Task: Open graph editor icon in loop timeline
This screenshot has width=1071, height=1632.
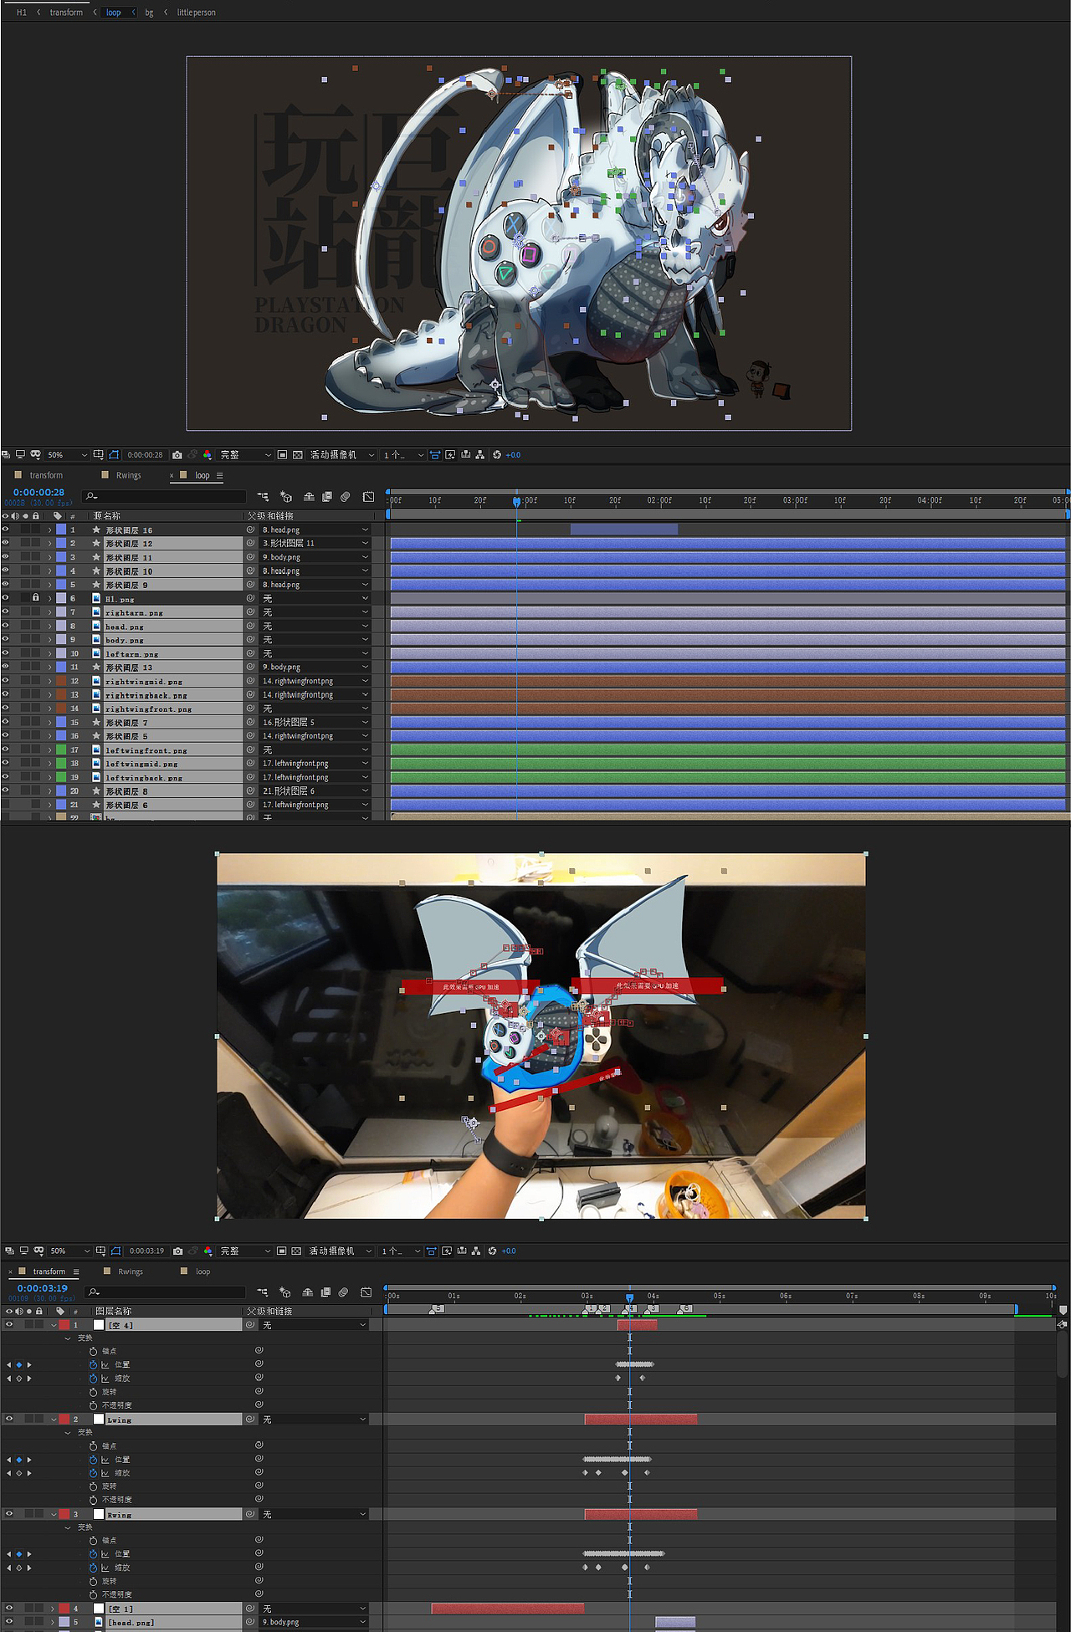Action: [x=368, y=497]
